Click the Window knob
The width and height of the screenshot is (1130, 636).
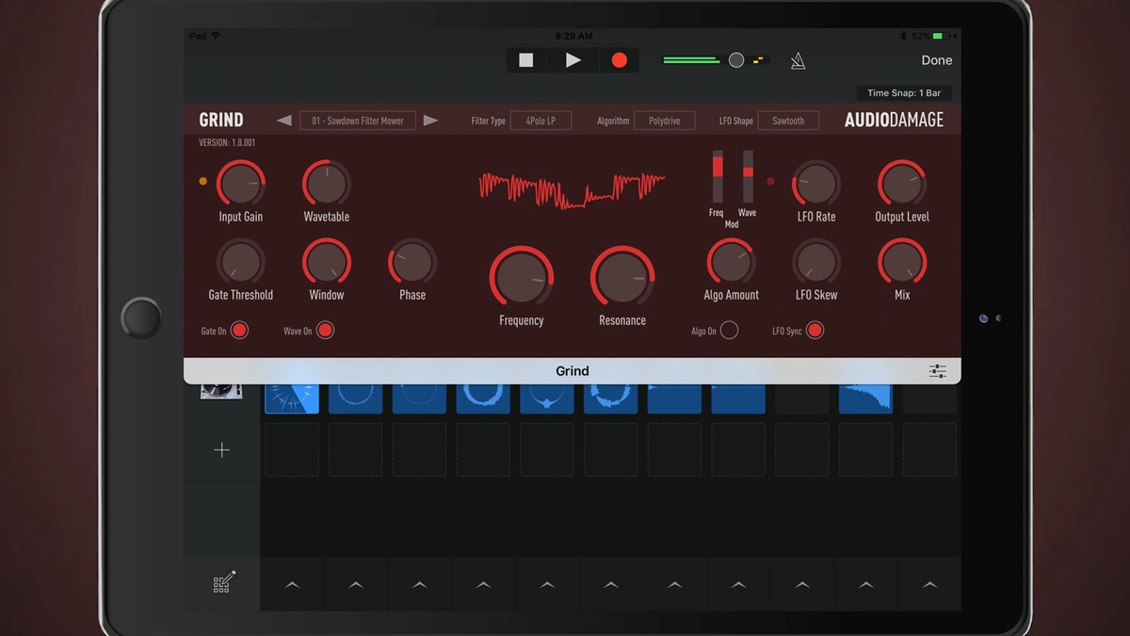click(x=327, y=262)
